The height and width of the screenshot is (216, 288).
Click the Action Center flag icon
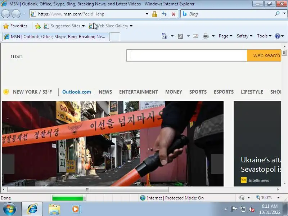[234, 209]
